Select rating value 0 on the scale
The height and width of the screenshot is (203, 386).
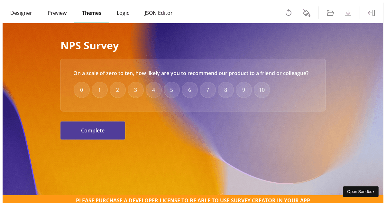(82, 90)
